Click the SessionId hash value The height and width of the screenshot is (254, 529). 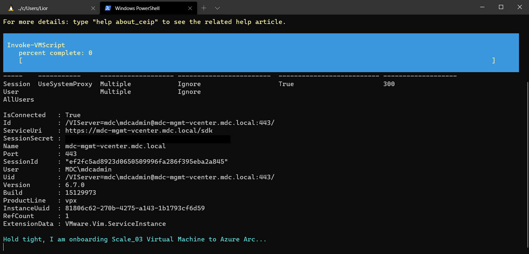(x=147, y=161)
